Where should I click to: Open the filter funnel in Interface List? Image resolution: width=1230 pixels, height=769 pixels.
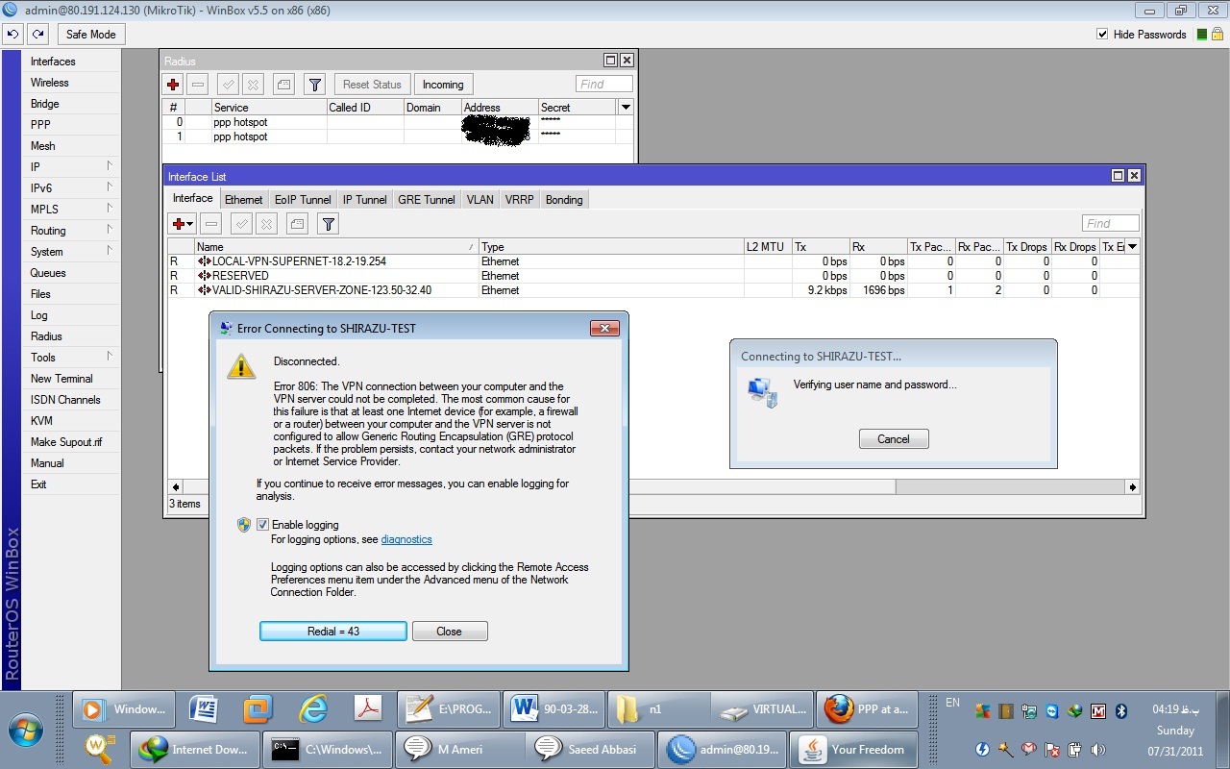[x=329, y=224]
